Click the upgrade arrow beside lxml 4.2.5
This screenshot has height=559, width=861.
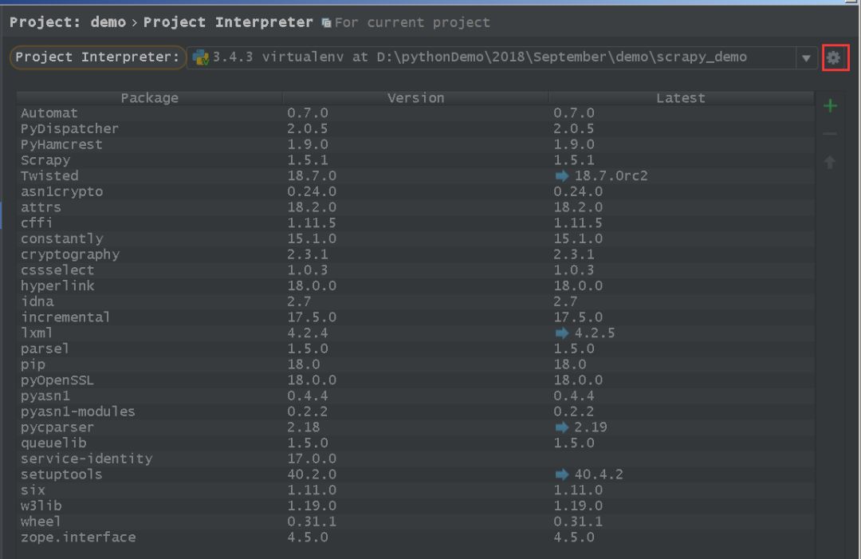point(562,333)
